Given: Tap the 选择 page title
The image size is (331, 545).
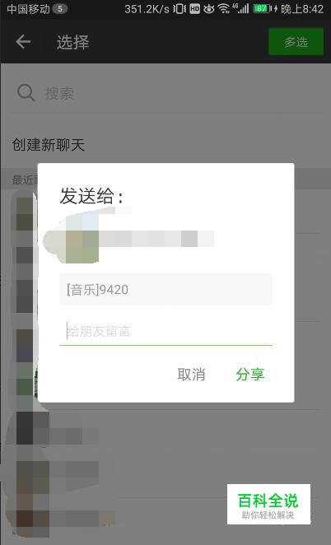Looking at the screenshot, I should coord(72,42).
